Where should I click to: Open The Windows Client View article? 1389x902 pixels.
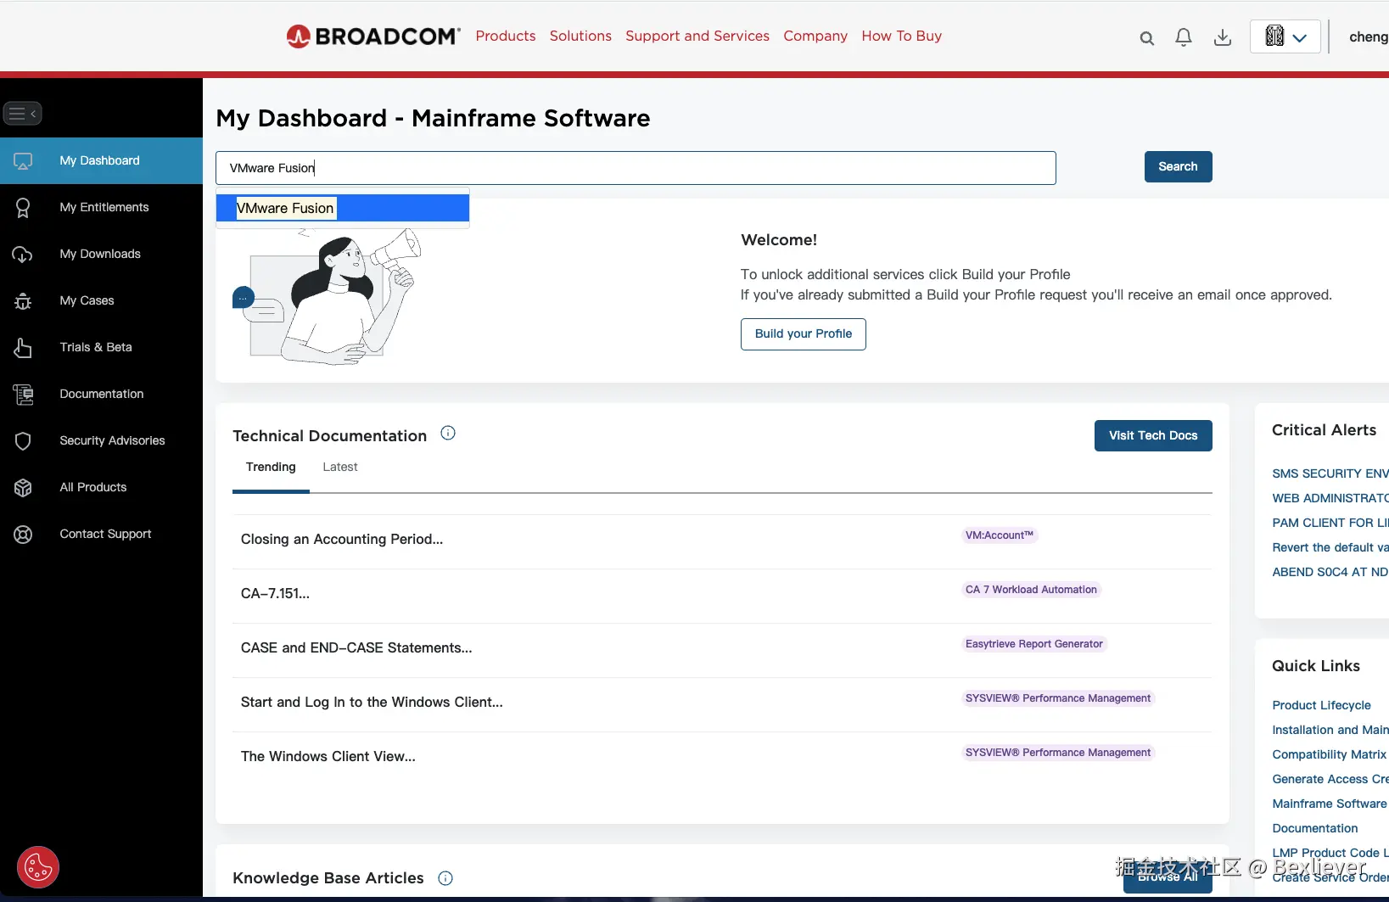coord(328,756)
